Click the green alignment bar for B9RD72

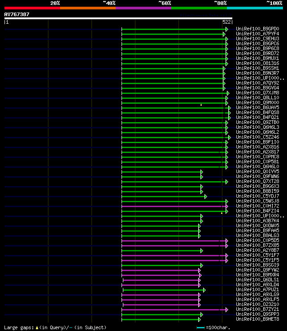point(174,54)
